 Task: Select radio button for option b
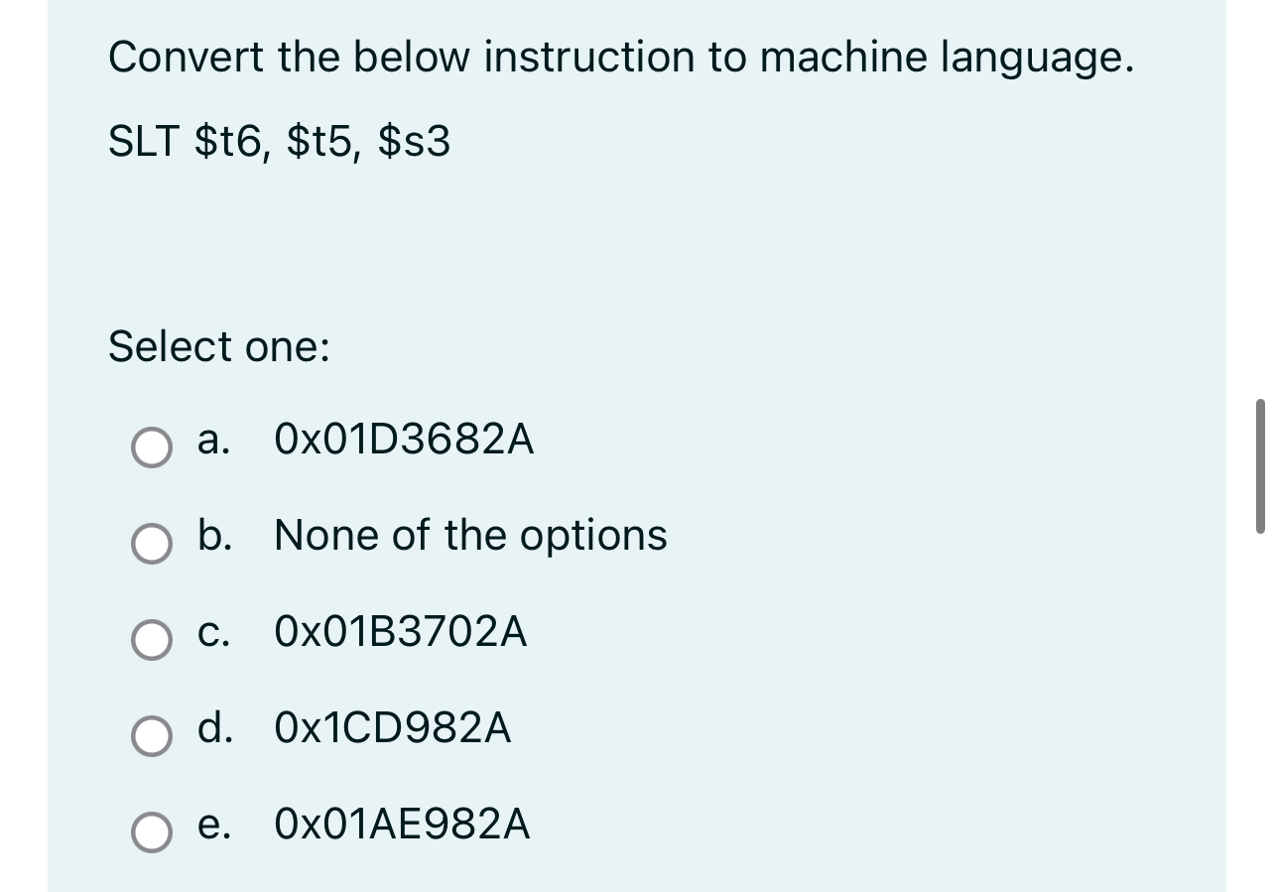pos(153,545)
